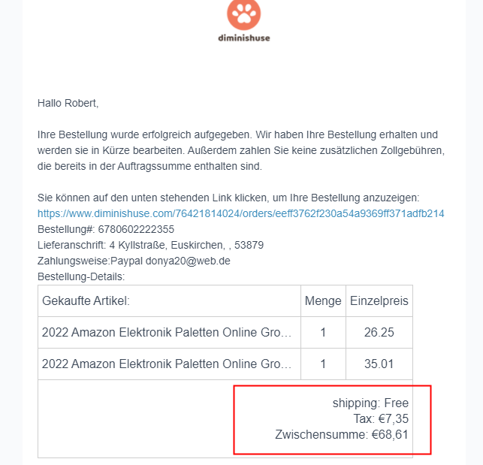Click the "Einzelpreis" column header

click(x=379, y=301)
